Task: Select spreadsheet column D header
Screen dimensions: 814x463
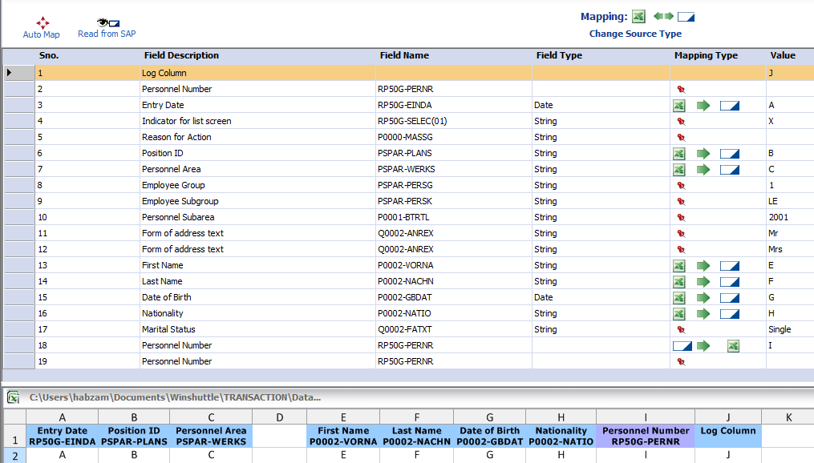Action: click(279, 417)
